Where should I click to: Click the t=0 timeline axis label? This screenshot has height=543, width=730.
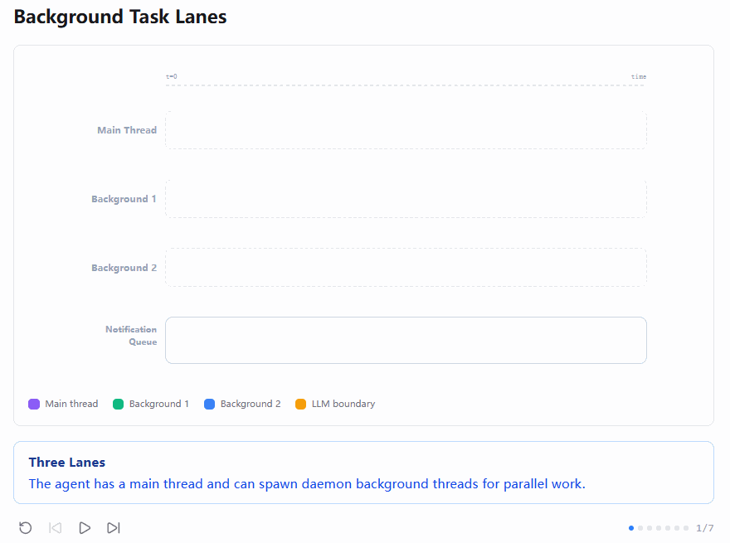[x=172, y=76]
